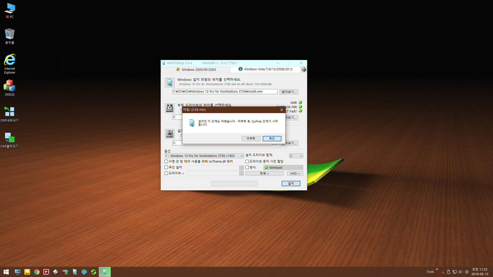
Task: Click the diamond tool icon beside tabs
Action: (x=304, y=70)
